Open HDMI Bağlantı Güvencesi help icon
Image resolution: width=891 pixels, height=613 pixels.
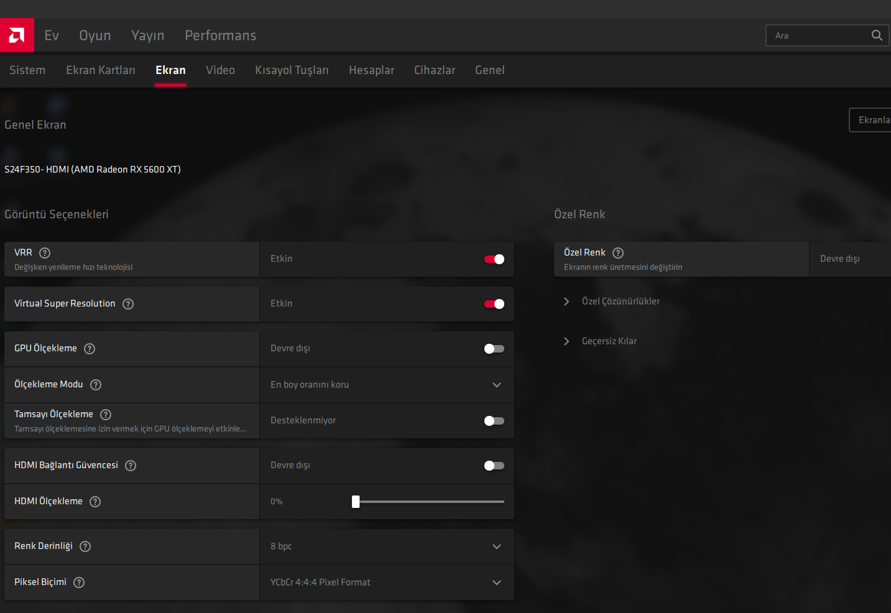pos(131,466)
